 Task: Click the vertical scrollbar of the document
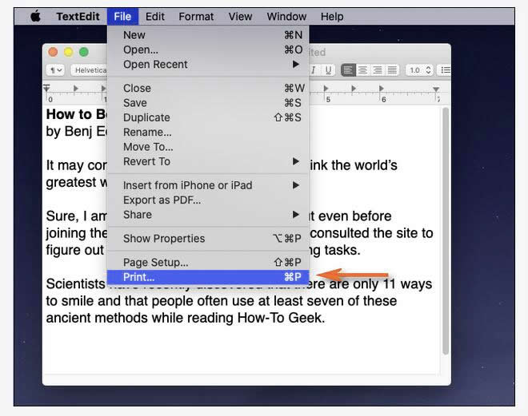click(x=446, y=232)
